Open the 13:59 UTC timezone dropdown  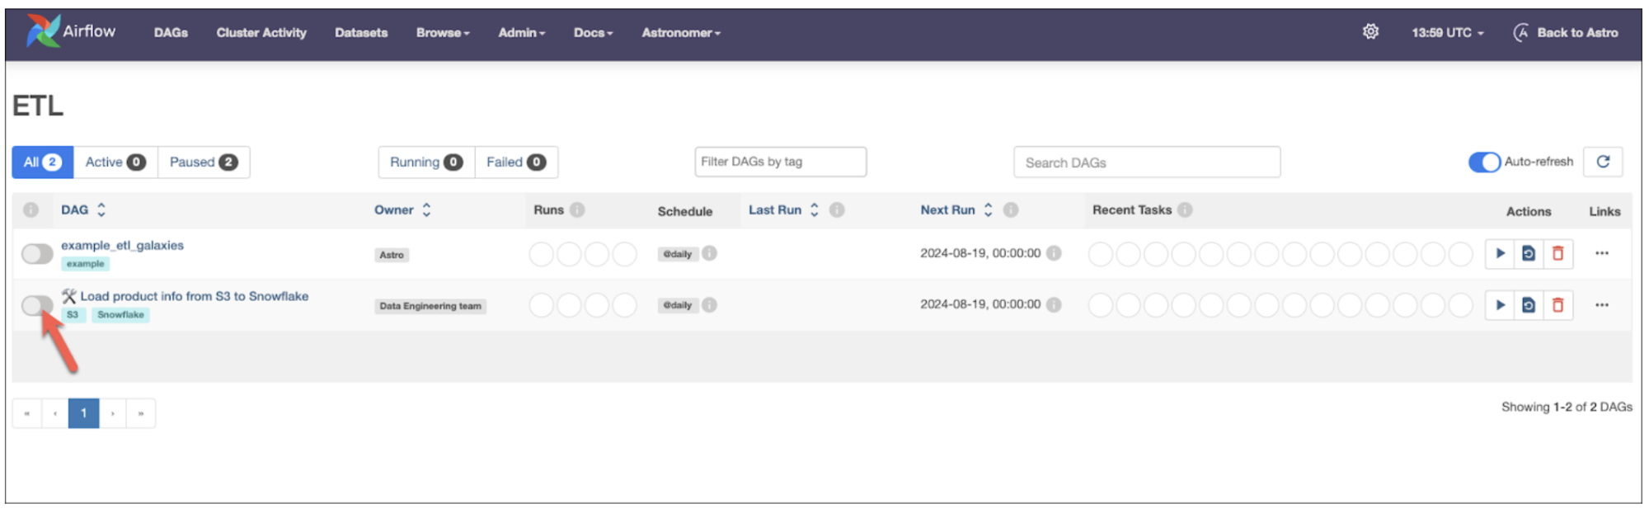(x=1447, y=33)
